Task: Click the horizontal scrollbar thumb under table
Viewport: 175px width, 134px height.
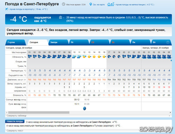Action: (x=39, y=112)
